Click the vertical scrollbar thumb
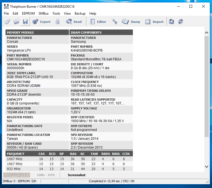The image size is (212, 188). pyautogui.click(x=206, y=87)
